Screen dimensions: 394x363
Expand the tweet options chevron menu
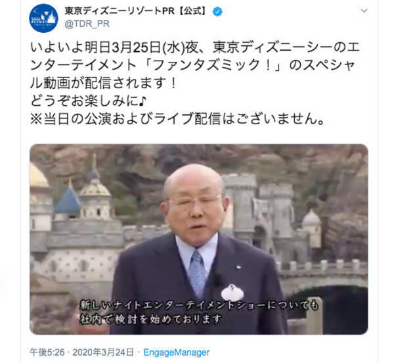click(364, 11)
